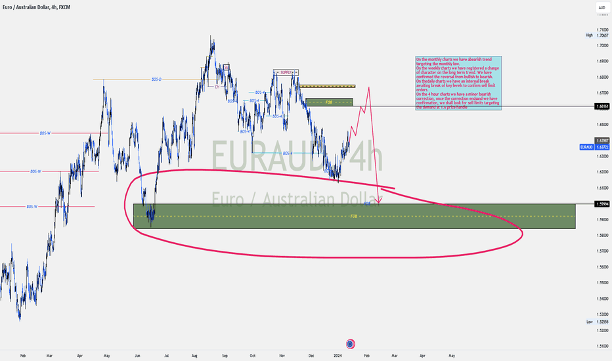Image resolution: width=612 pixels, height=361 pixels.
Task: Click the Oct label on time axis
Action: 253,356
